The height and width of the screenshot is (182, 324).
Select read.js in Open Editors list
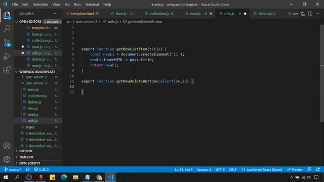point(38,47)
